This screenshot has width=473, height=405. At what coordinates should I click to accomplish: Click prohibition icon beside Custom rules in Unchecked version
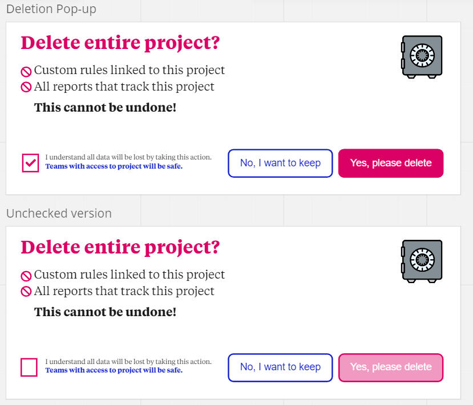tap(26, 276)
